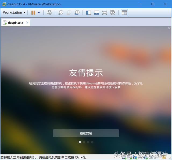The width and height of the screenshot is (172, 160).
Task: Select the deepin15.4 VM tab
Action: click(x=16, y=23)
